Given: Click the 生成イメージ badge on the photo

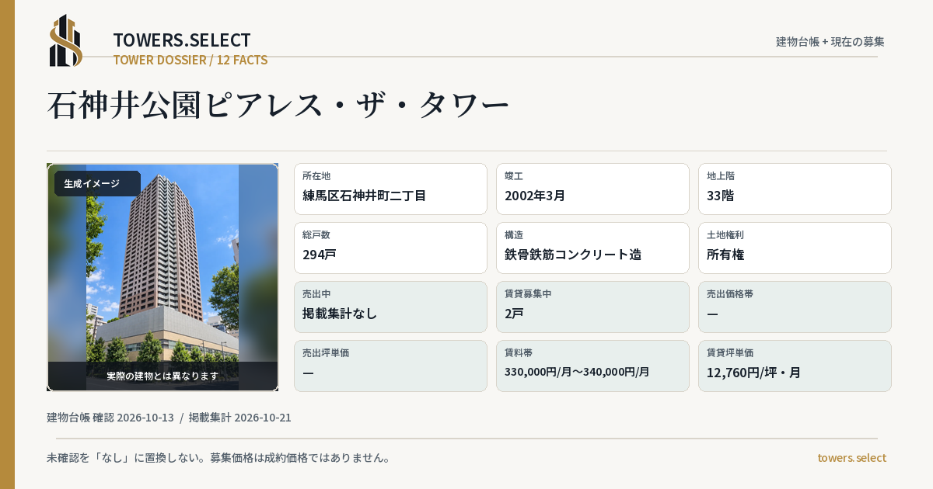Looking at the screenshot, I should [97, 184].
